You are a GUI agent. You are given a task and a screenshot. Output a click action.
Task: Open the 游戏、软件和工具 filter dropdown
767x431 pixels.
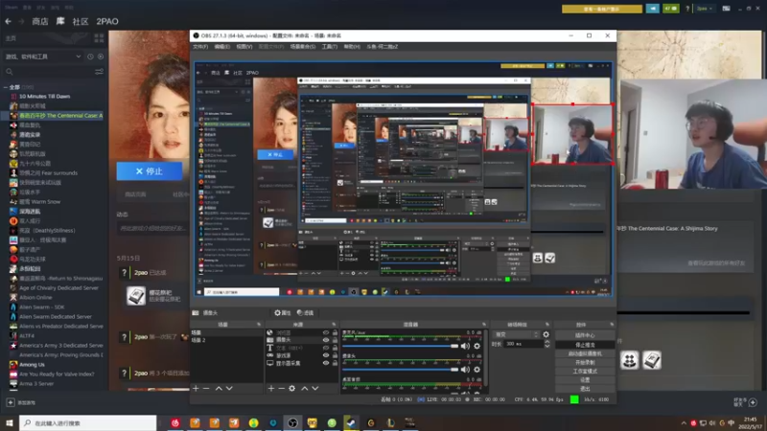pyautogui.click(x=43, y=57)
